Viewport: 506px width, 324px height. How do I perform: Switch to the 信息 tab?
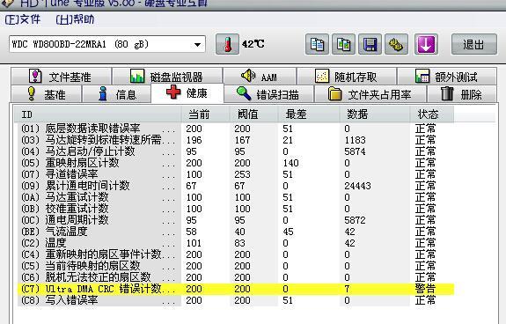pyautogui.click(x=116, y=94)
